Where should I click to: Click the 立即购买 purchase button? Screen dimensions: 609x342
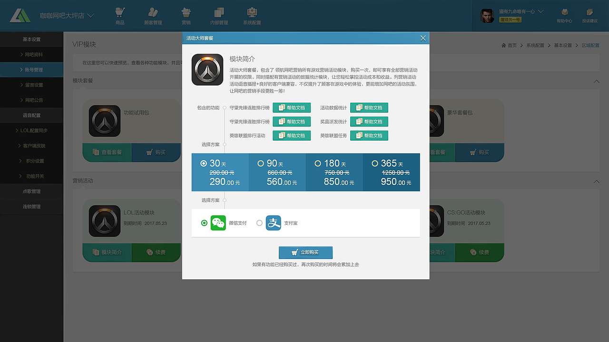coord(305,252)
